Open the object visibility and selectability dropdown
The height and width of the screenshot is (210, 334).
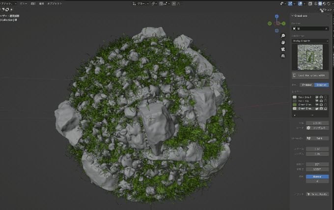tap(283, 3)
